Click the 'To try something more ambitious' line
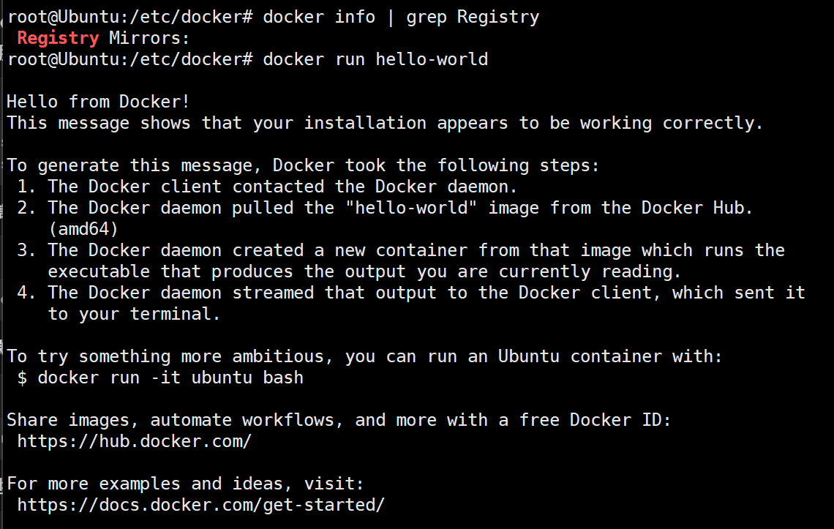Image resolution: width=834 pixels, height=529 pixels. tap(364, 356)
